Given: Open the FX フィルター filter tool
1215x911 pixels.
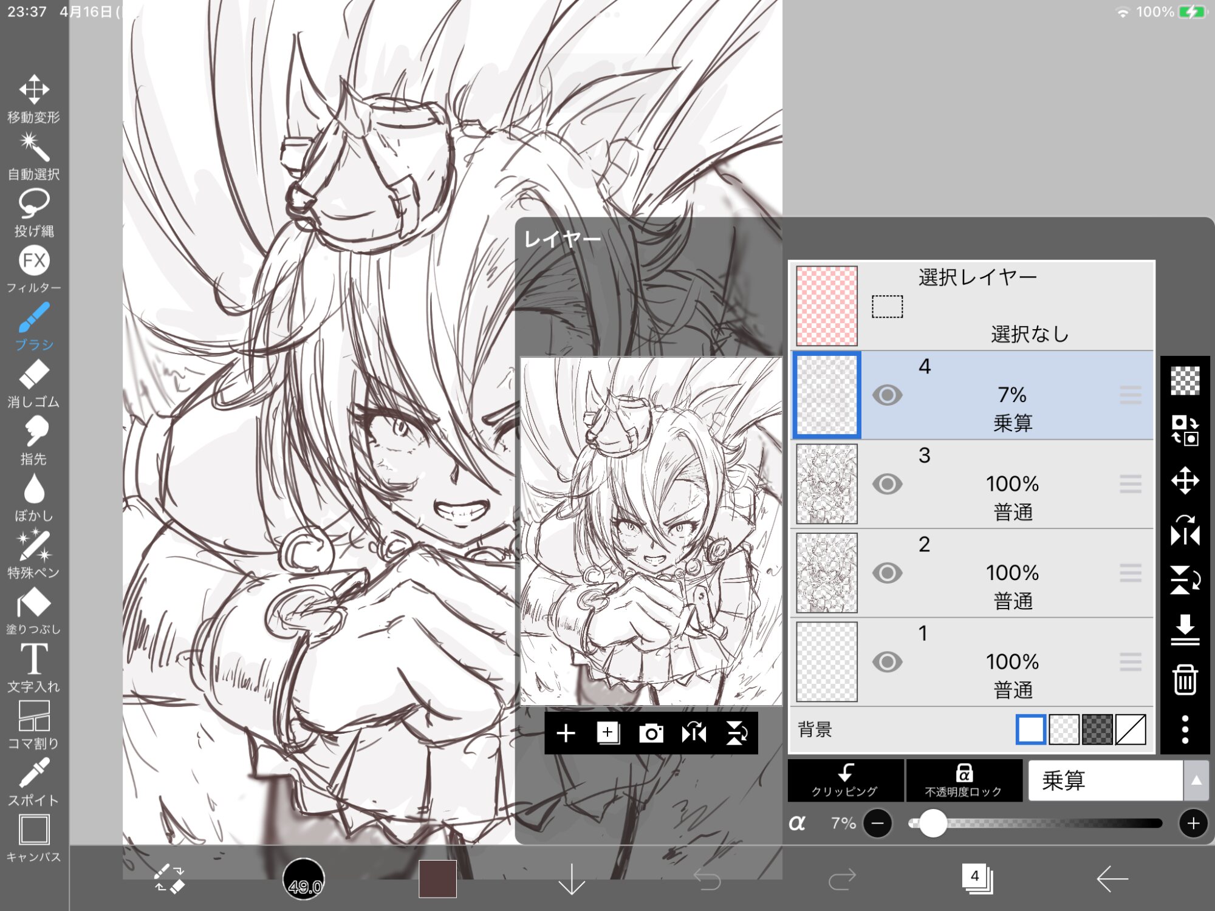Looking at the screenshot, I should [x=34, y=270].
